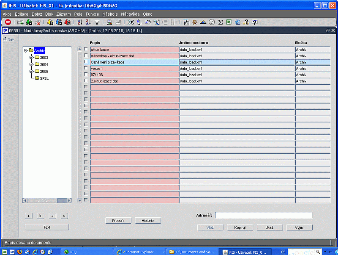The image size is (338, 255).
Task: Expand the 2005 folder node
Action: (x=31, y=71)
